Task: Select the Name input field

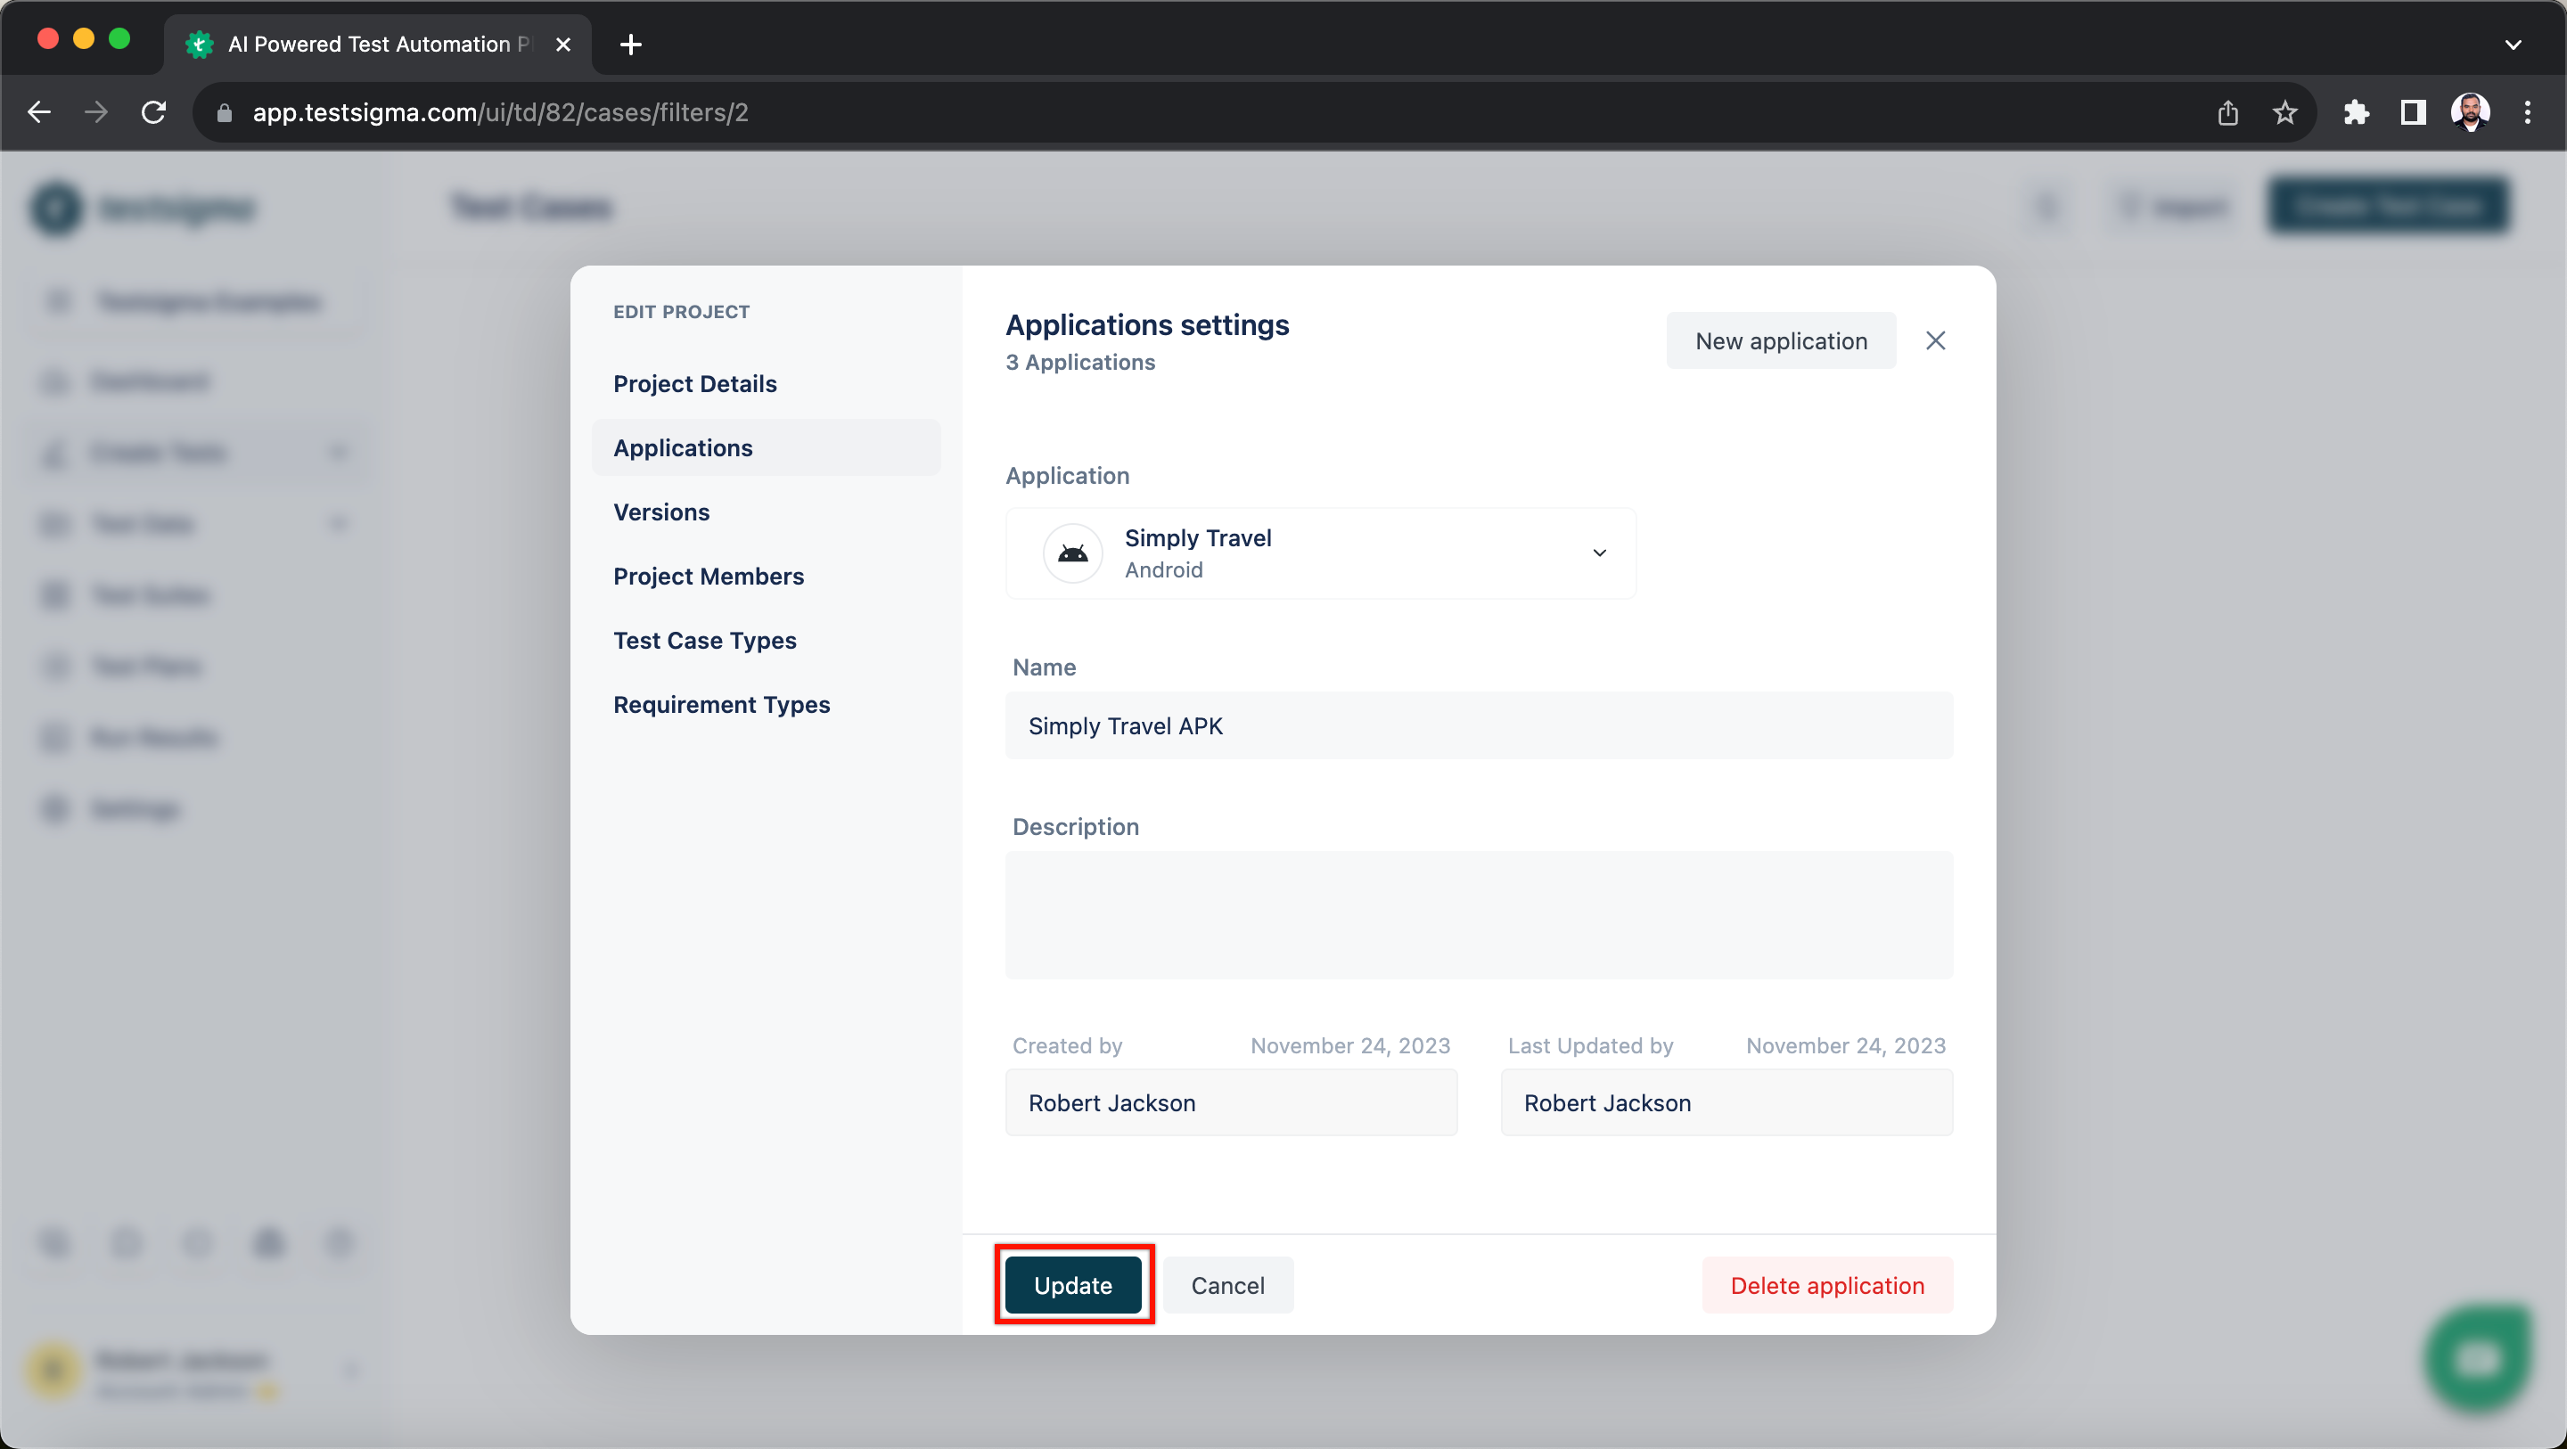Action: click(x=1478, y=724)
